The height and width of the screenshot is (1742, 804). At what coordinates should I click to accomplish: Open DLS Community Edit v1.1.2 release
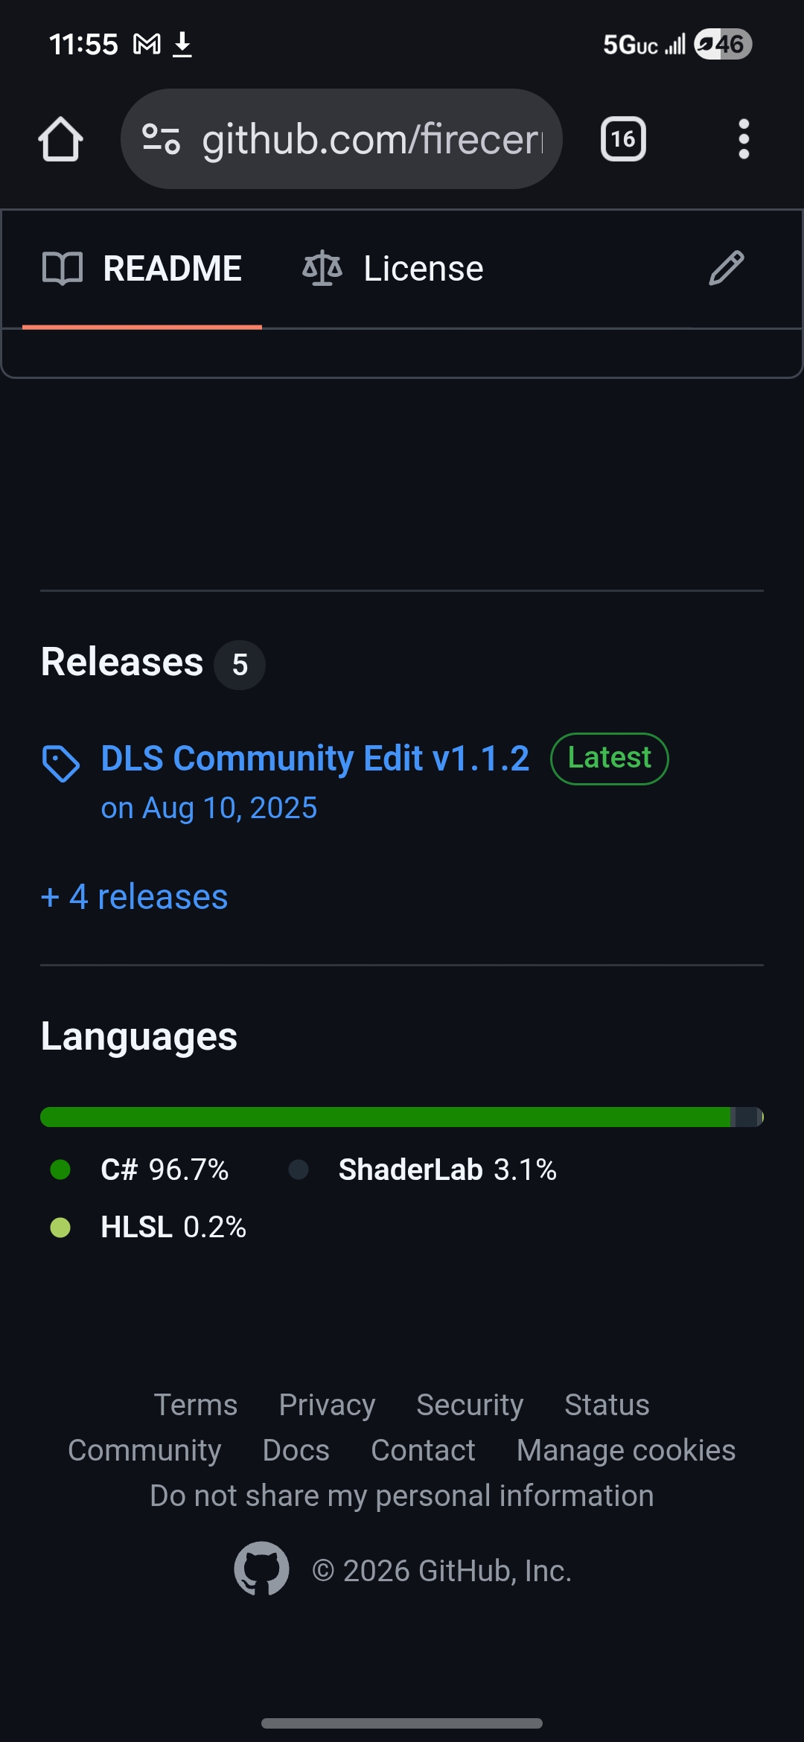coord(315,759)
